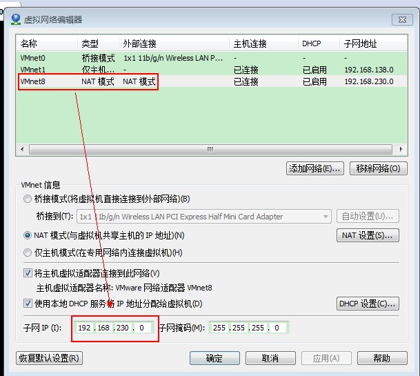The height and width of the screenshot is (376, 420).
Task: Click 恢复默认设置(R) button
Action: (x=49, y=358)
